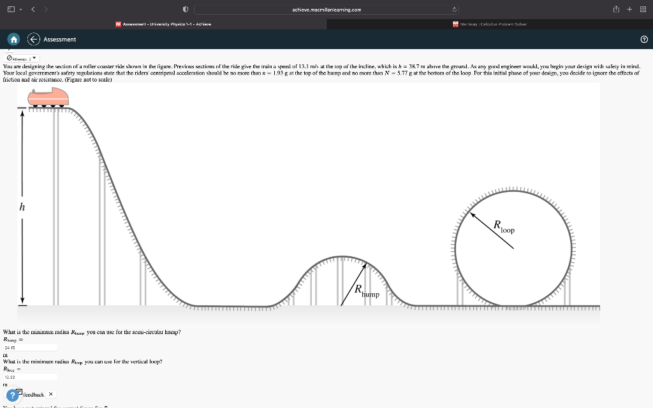Switch to the Mathway Calculus Problem Solver tab

coord(490,24)
